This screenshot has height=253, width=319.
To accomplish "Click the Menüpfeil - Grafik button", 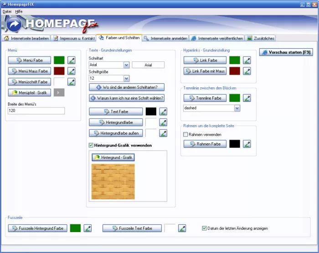I will pos(30,93).
